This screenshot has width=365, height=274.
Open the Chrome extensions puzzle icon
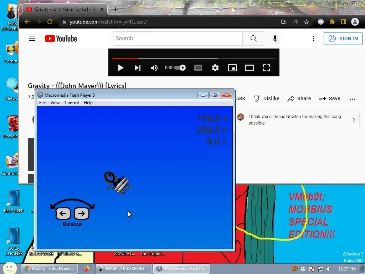tap(332, 22)
